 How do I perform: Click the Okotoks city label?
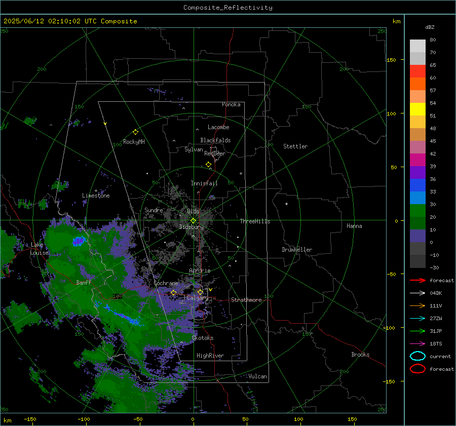pos(203,338)
